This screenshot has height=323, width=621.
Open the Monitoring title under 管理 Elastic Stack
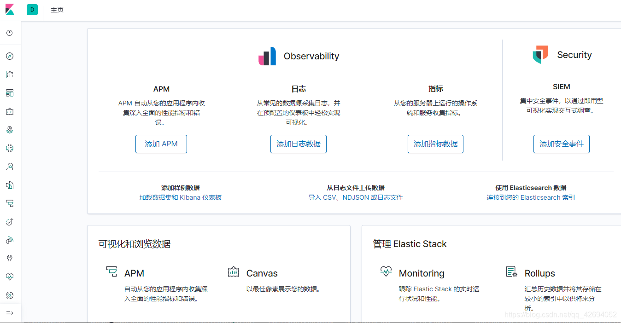[x=422, y=273]
